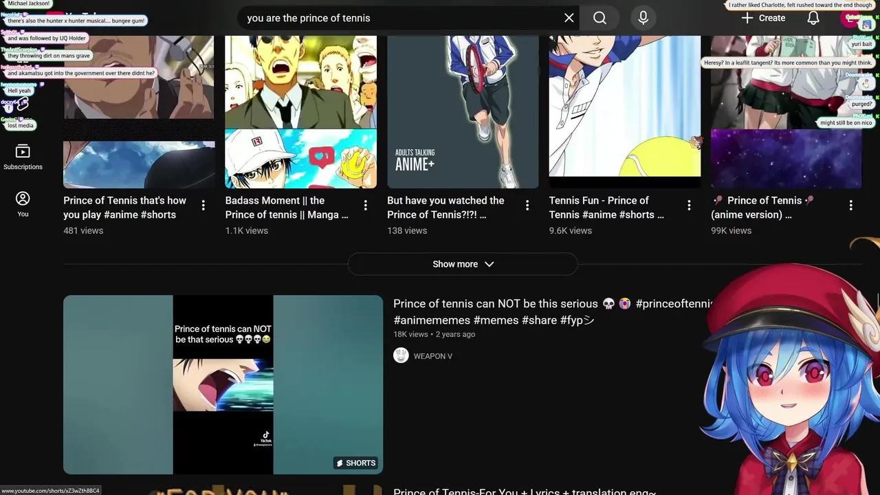
Task: Expand shorts shelf with Show more
Action: (x=463, y=264)
